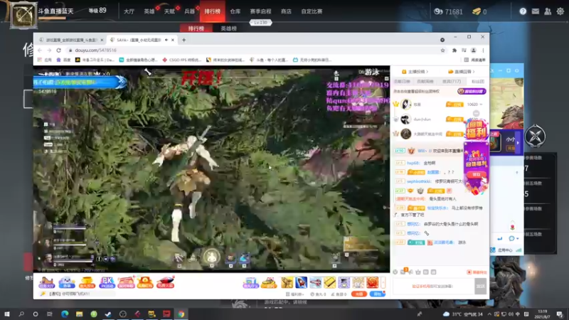The image size is (569, 320).
Task: Switch to Chrome on the taskbar
Action: 181,314
